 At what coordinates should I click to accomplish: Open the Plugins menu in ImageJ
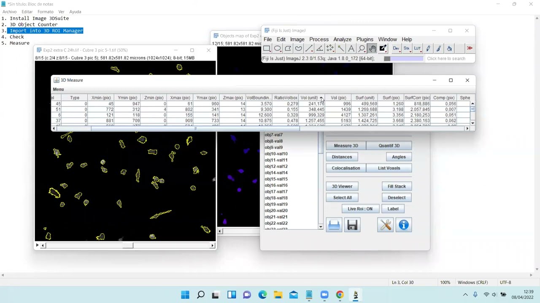pos(364,39)
